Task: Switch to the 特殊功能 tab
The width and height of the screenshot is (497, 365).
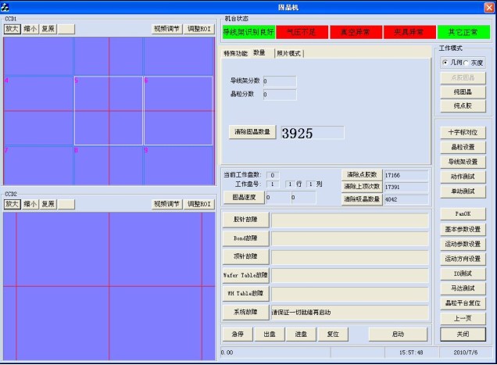Action: (x=235, y=53)
